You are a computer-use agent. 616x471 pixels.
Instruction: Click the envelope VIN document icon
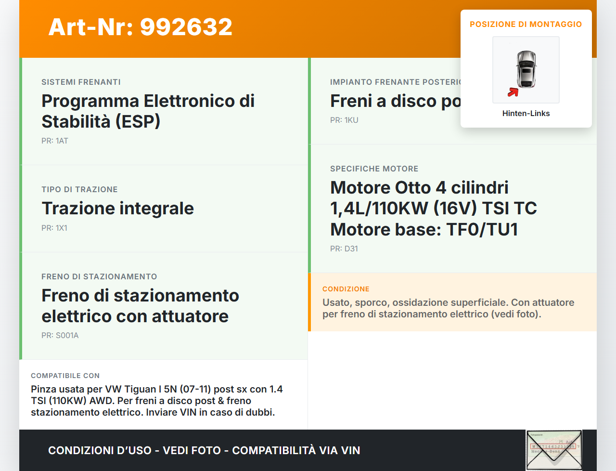(554, 450)
